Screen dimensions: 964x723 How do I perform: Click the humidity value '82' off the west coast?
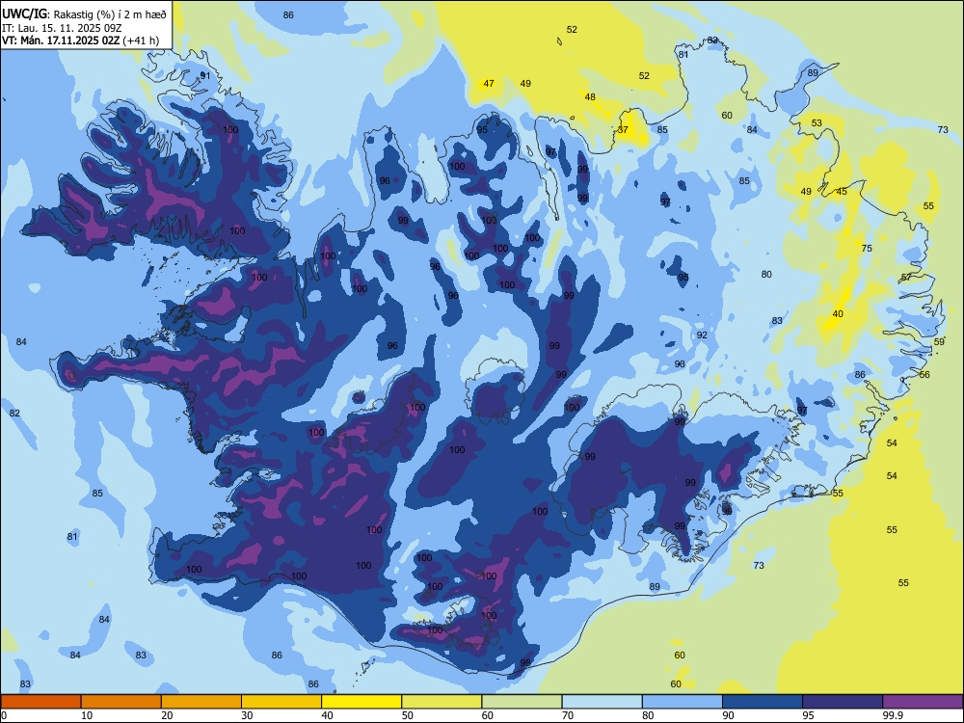coord(14,414)
